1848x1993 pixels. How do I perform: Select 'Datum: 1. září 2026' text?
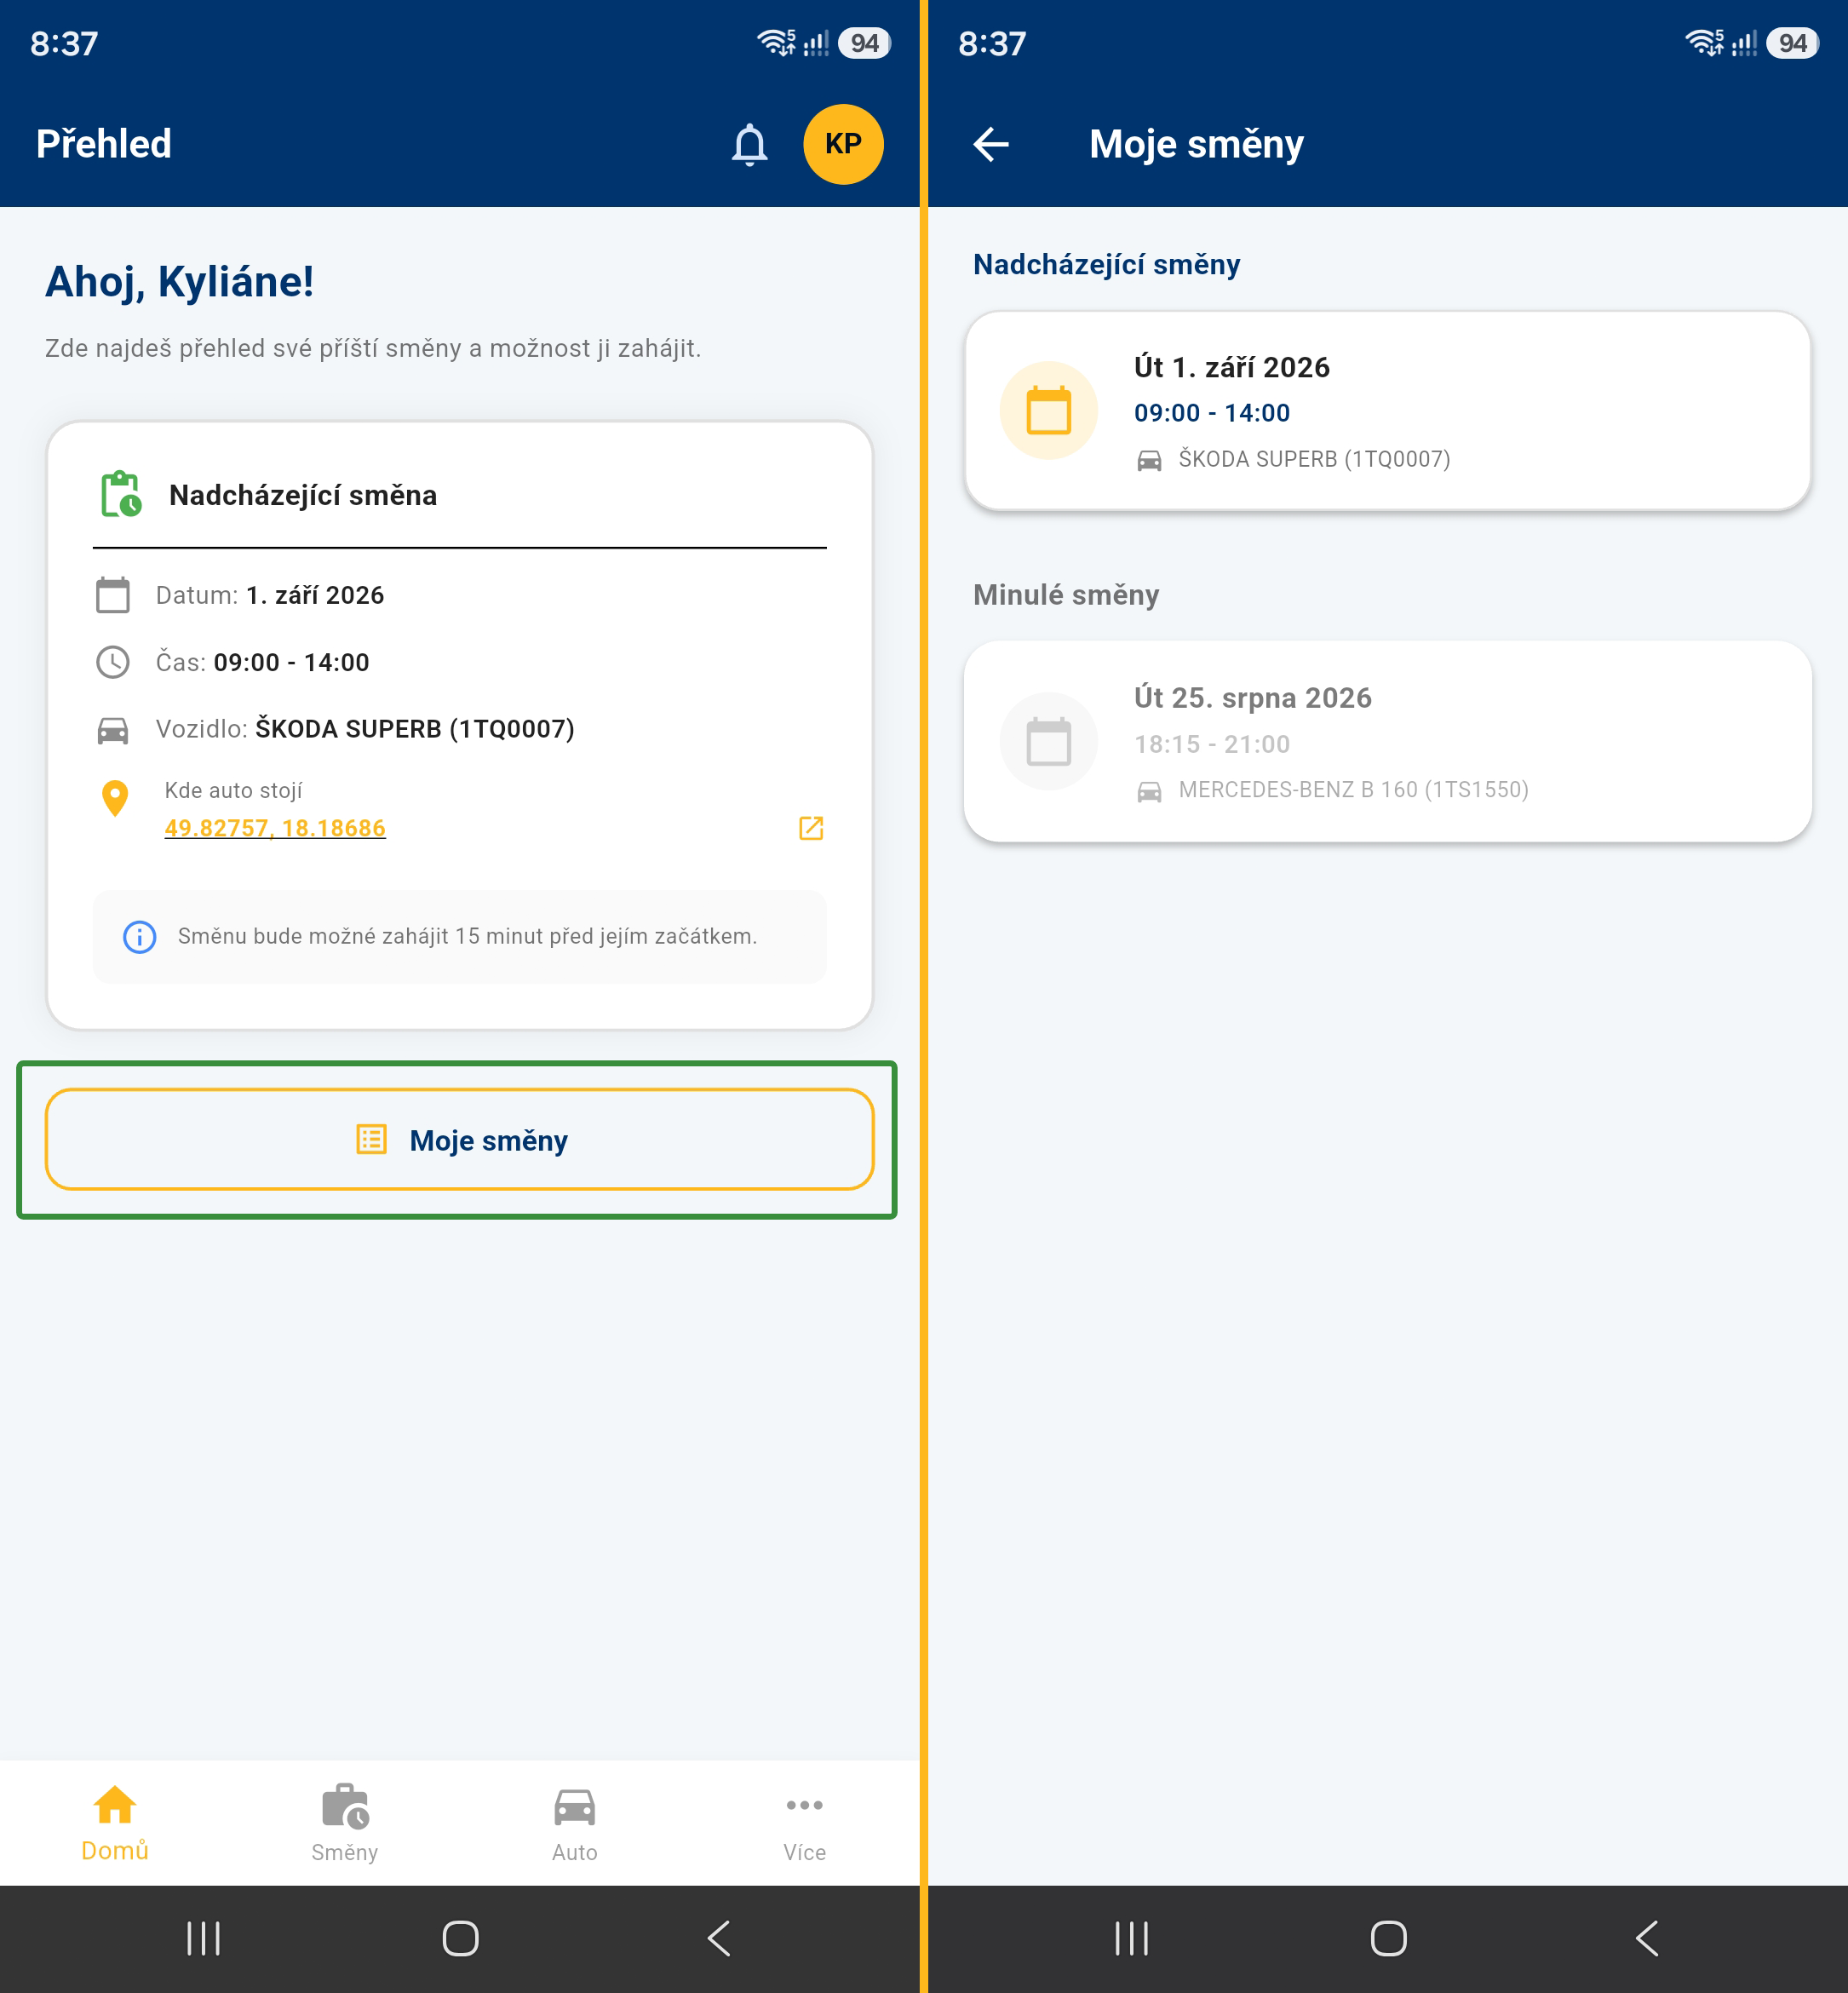click(x=270, y=595)
